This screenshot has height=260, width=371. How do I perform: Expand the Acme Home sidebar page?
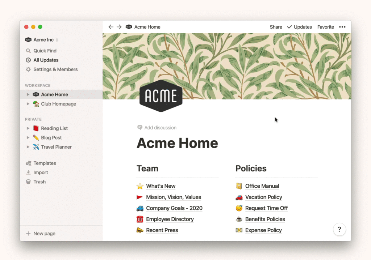[28, 94]
